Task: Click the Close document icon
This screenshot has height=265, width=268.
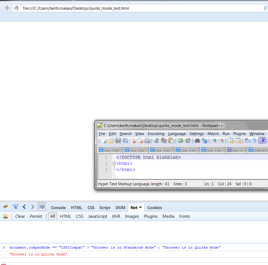Action: pos(133,141)
